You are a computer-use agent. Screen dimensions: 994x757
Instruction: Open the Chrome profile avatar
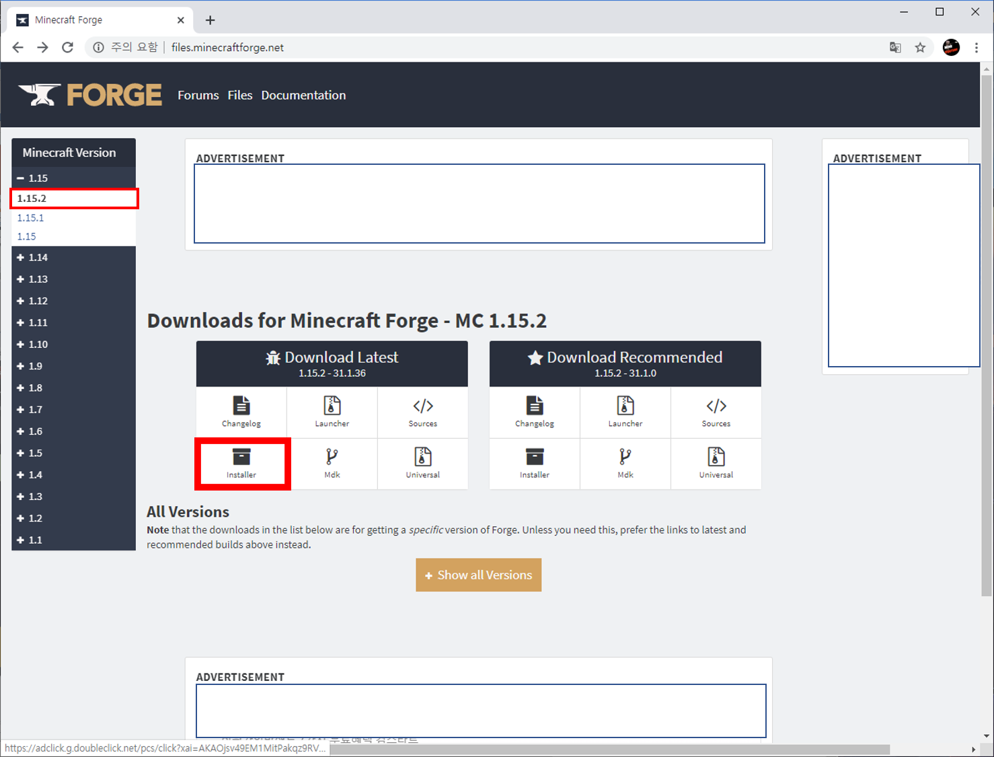coord(951,47)
